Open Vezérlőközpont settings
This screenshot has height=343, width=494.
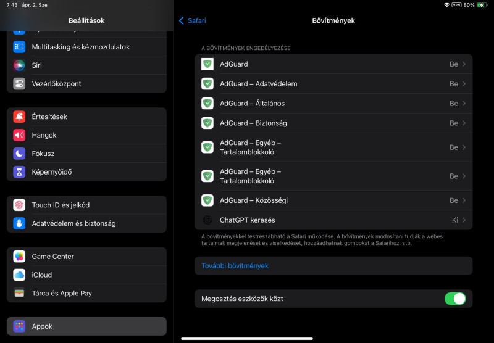tap(86, 84)
